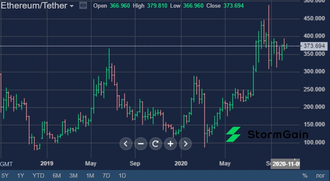This screenshot has height=181, width=330.
Task: Click the 2020-11-09 date marker
Action: (285, 164)
